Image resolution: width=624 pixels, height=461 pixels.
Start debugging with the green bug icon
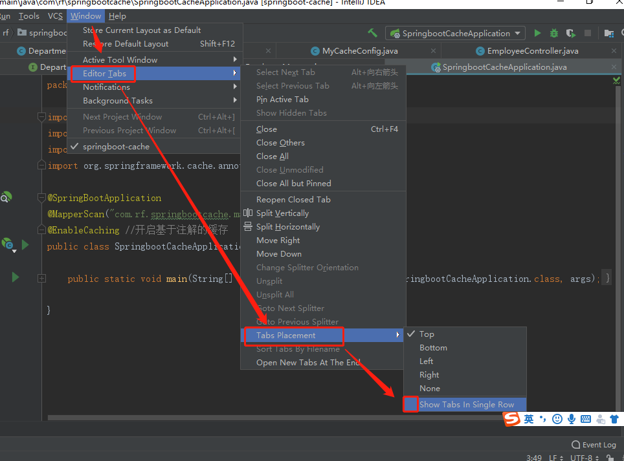pos(554,33)
